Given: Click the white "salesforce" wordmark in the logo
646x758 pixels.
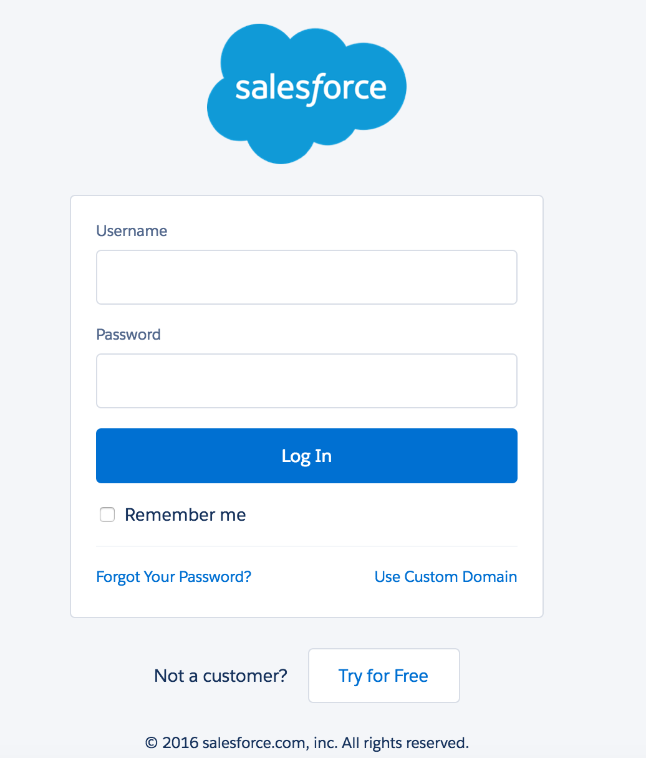Looking at the screenshot, I should point(311,89).
